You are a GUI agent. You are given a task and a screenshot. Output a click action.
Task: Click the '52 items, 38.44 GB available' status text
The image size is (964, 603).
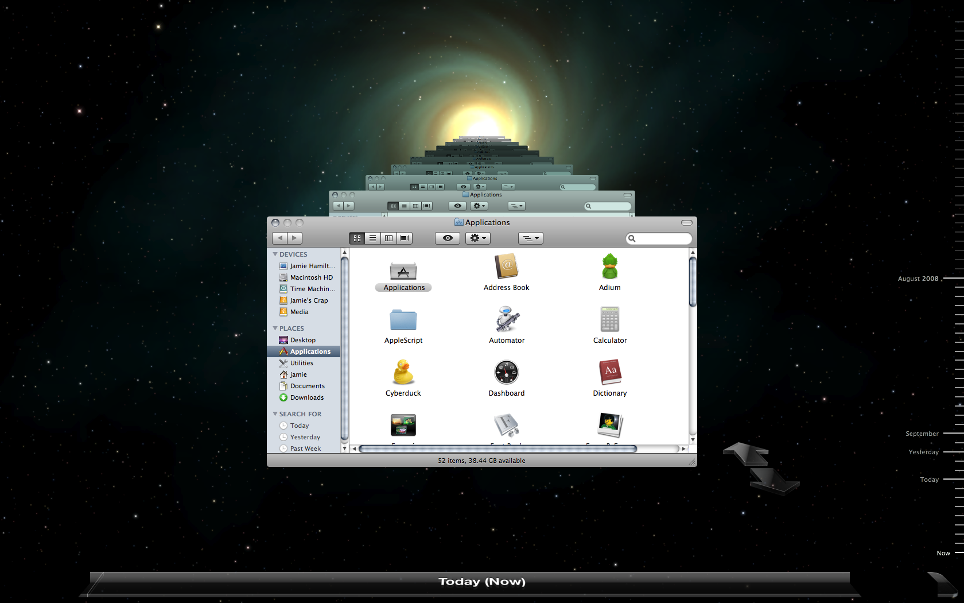click(x=481, y=461)
